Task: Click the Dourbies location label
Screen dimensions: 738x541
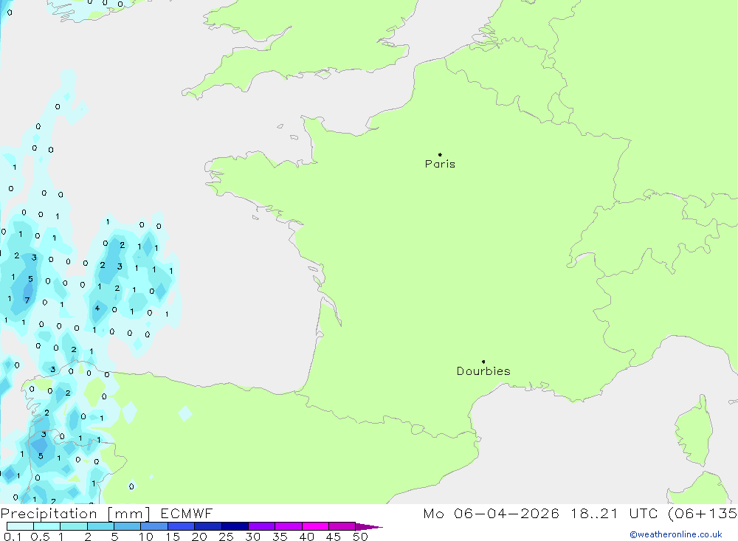Action: pyautogui.click(x=483, y=371)
